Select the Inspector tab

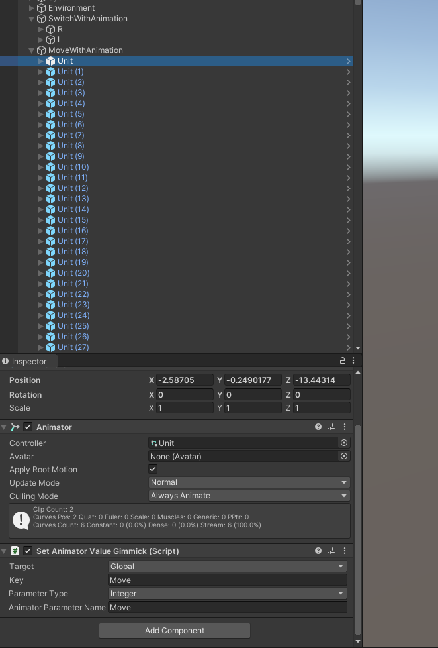tap(28, 361)
